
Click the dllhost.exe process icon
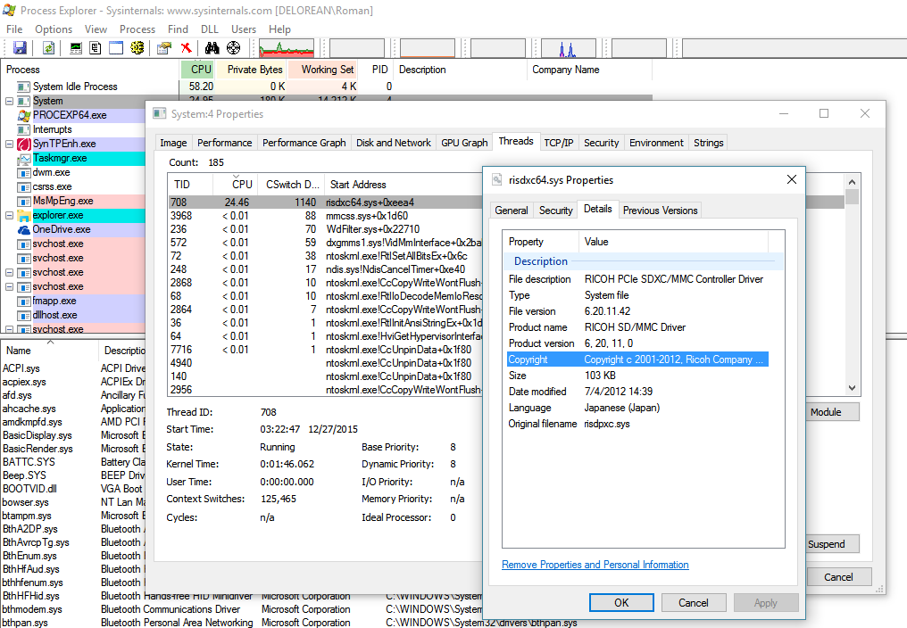click(x=24, y=316)
